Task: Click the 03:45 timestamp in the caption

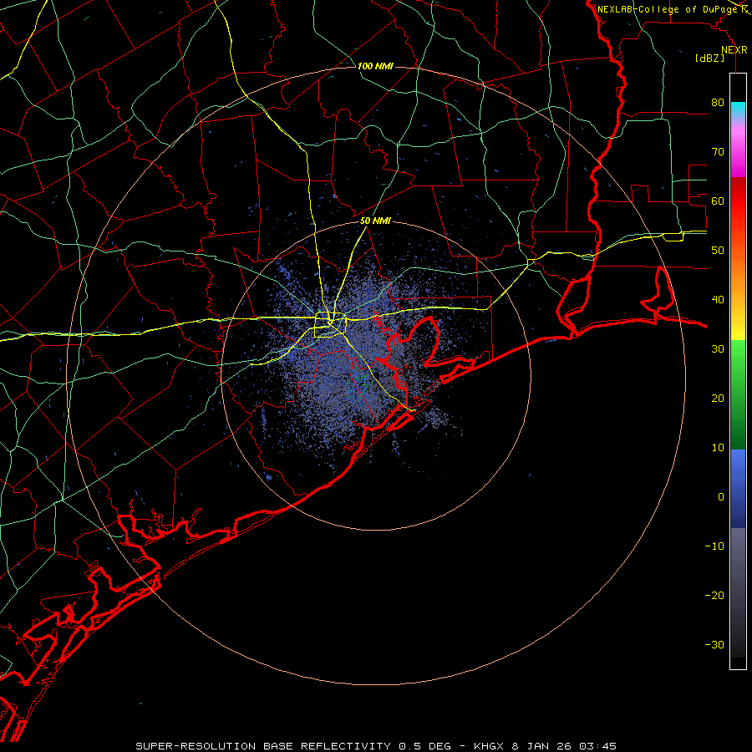Action: coord(597,746)
